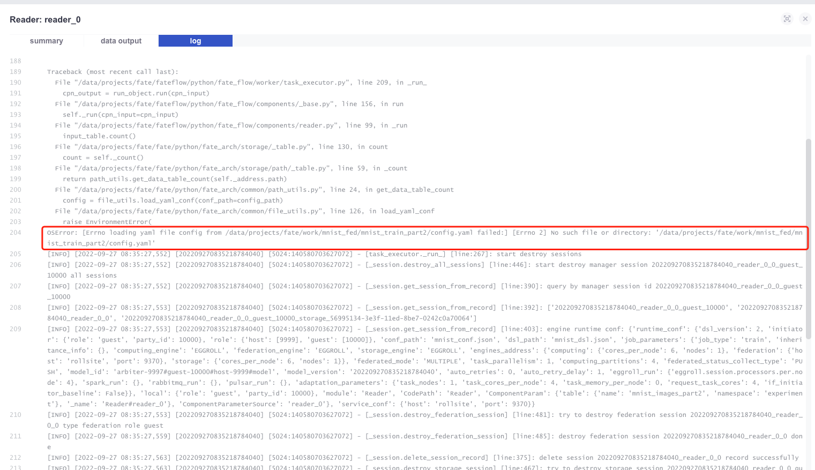Screen dimensions: 815x470
Task: Click line number 189 in the gutter
Action: click(x=16, y=72)
